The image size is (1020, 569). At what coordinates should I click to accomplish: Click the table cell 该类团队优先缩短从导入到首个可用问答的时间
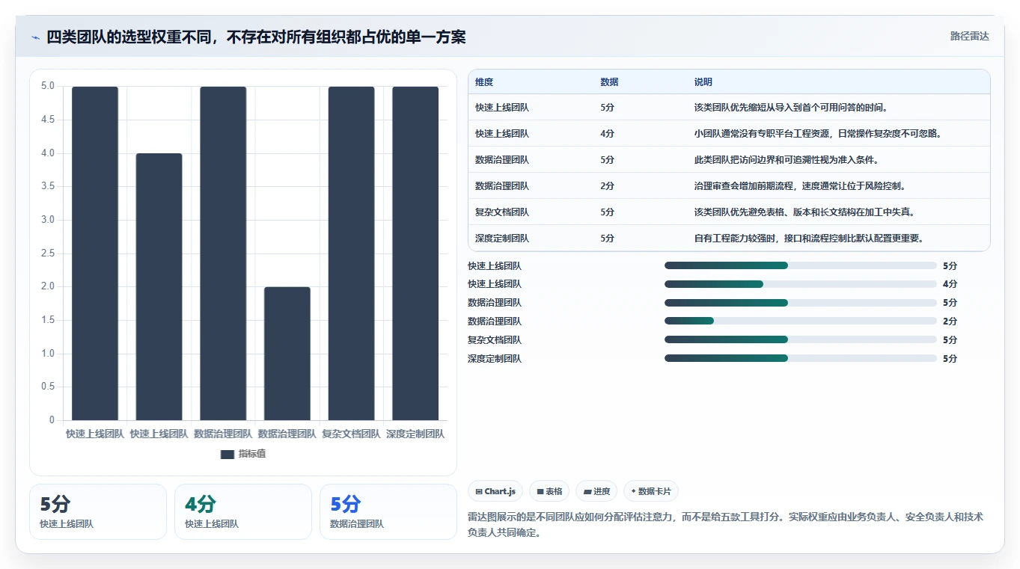[791, 108]
